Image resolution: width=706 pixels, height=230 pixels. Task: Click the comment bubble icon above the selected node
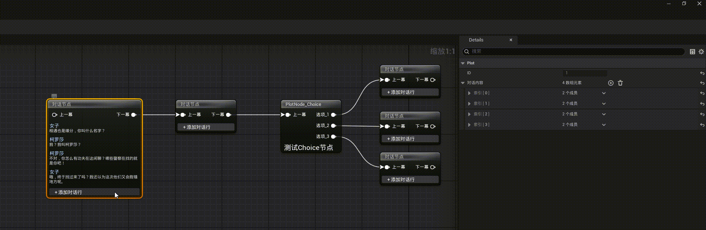point(54,96)
